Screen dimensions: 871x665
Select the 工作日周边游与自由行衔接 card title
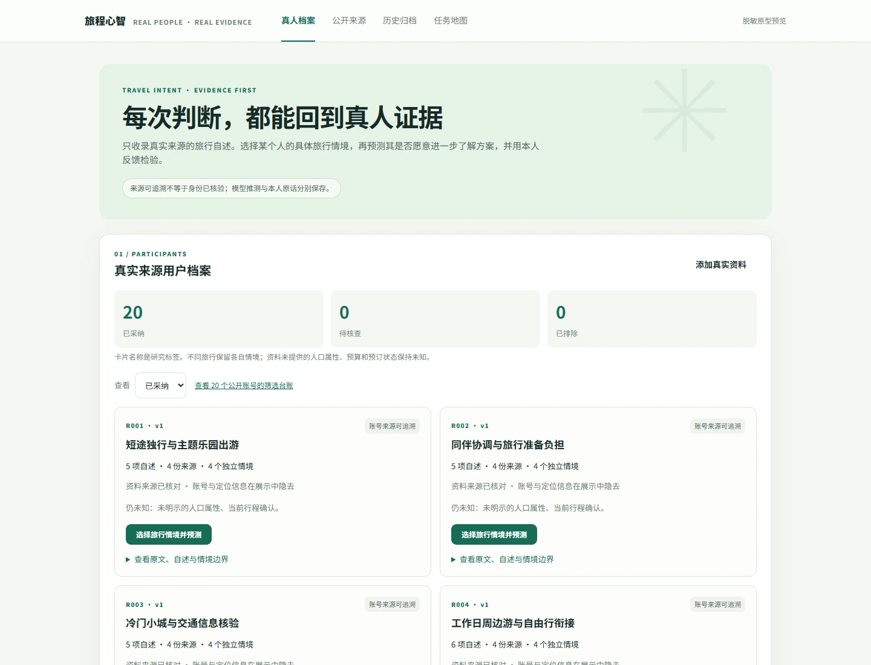[x=513, y=623]
